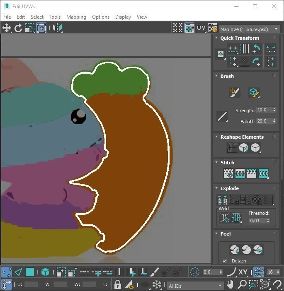Open the File menu

pos(7,17)
